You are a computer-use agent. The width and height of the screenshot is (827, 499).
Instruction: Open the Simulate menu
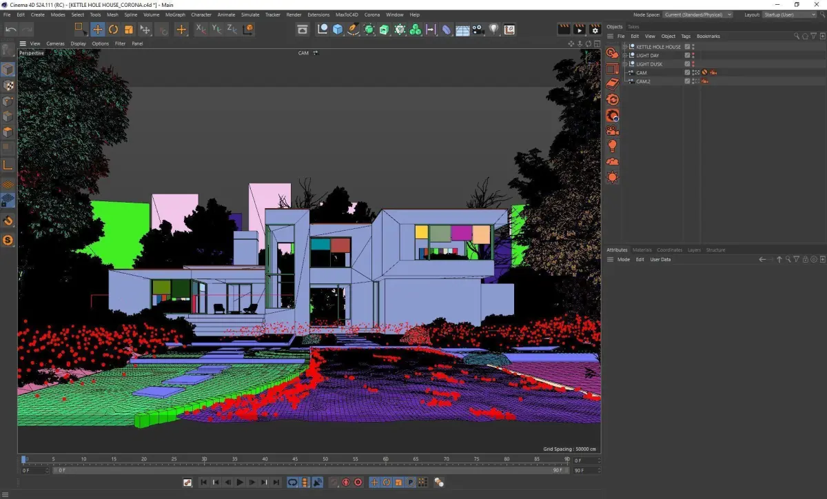point(250,14)
